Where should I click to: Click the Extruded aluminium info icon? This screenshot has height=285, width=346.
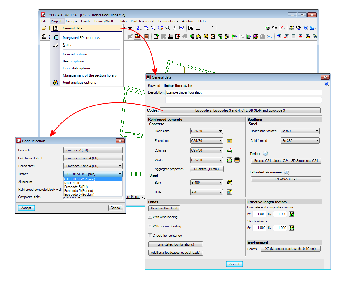tap(286, 172)
